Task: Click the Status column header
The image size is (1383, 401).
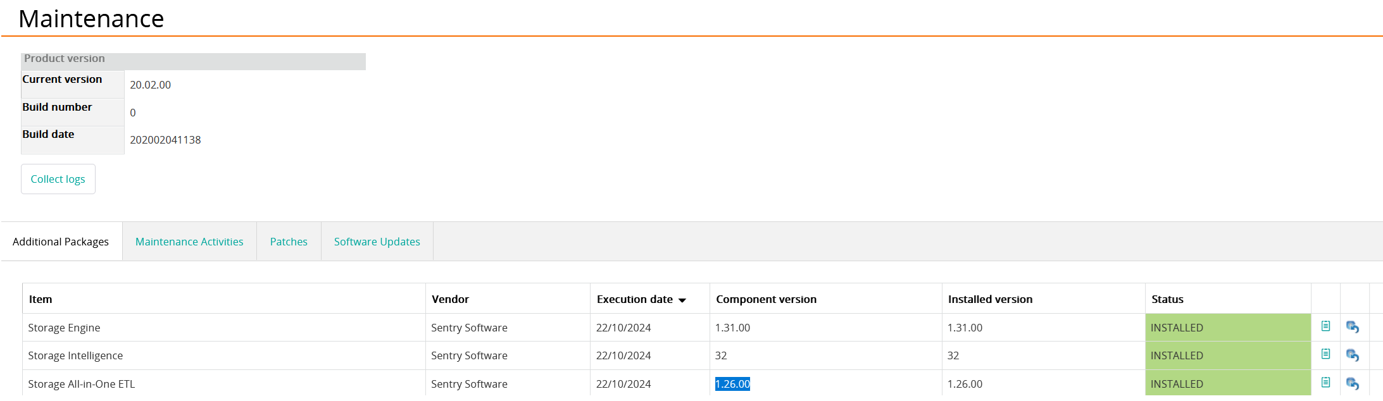Action: point(1228,299)
